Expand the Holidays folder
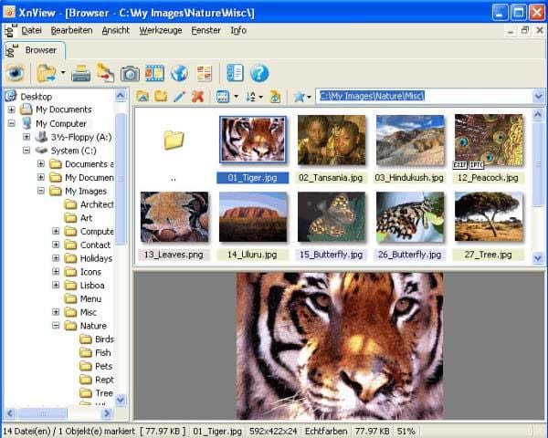 (x=56, y=258)
